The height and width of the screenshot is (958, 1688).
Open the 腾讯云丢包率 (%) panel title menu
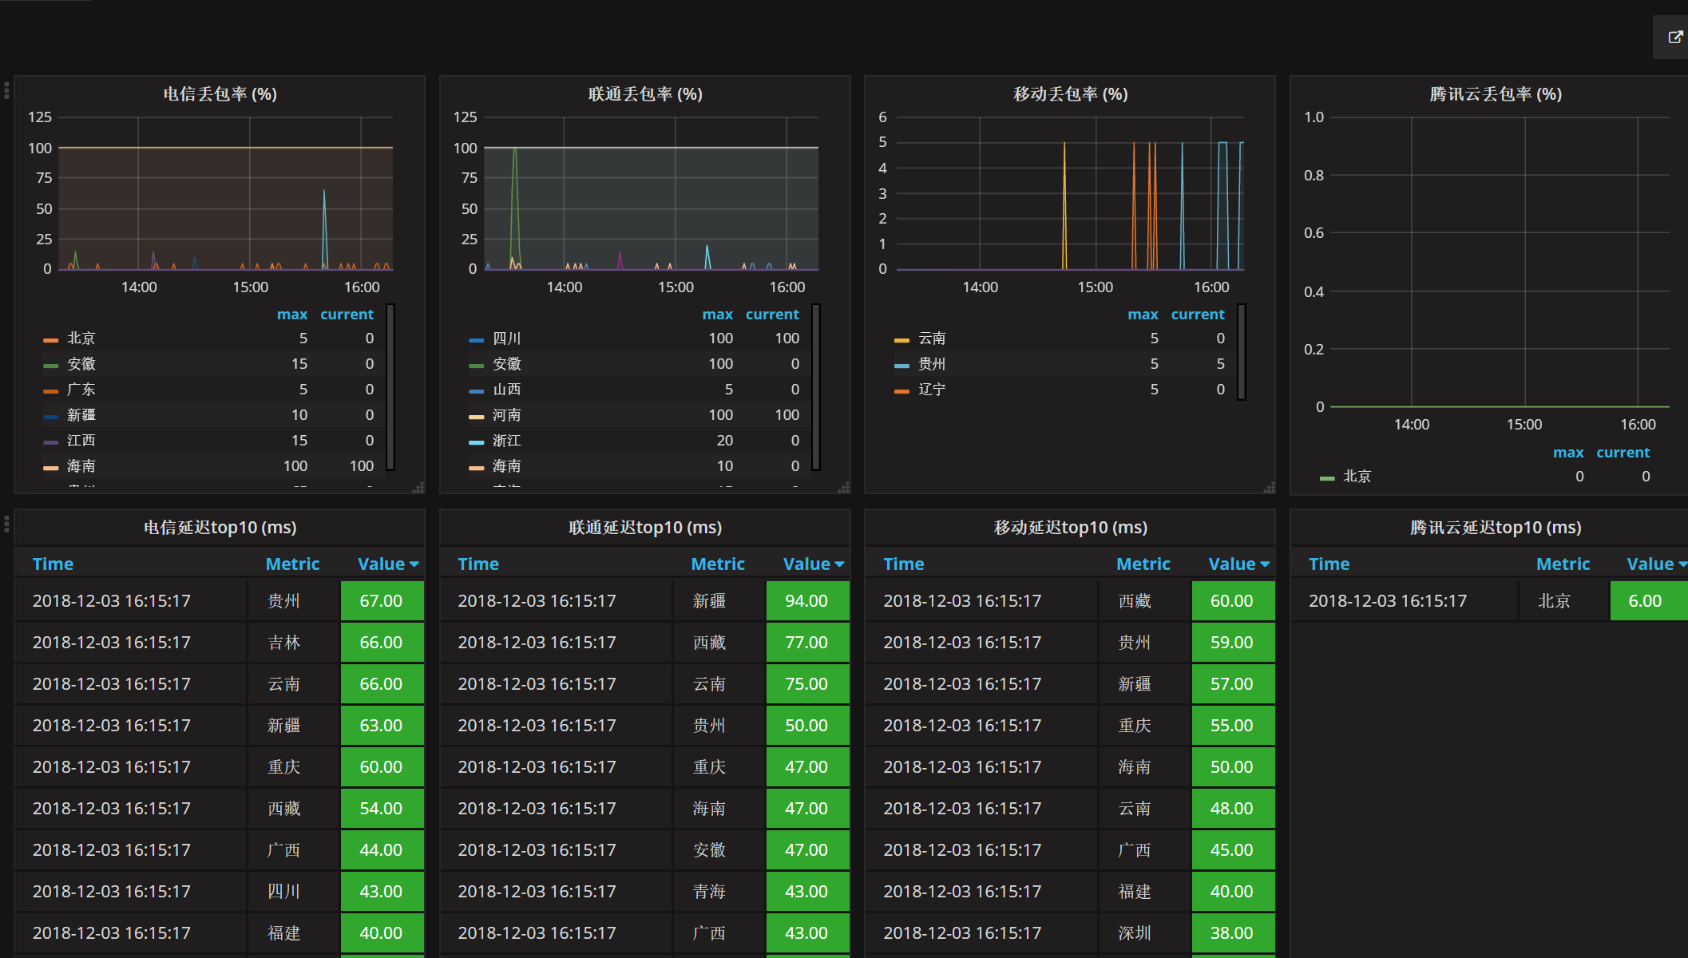(1495, 94)
